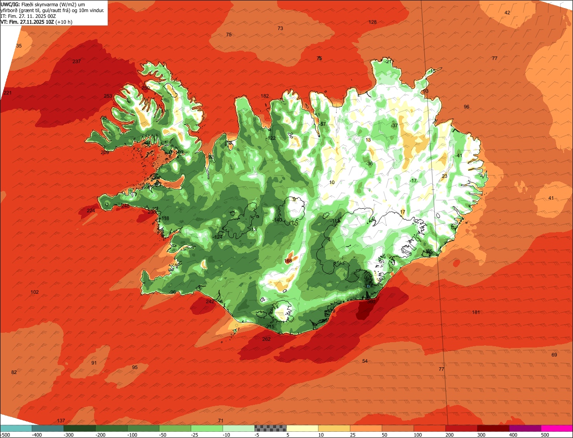
Task: Click the map value 102 in the western ocean
Action: (34, 292)
